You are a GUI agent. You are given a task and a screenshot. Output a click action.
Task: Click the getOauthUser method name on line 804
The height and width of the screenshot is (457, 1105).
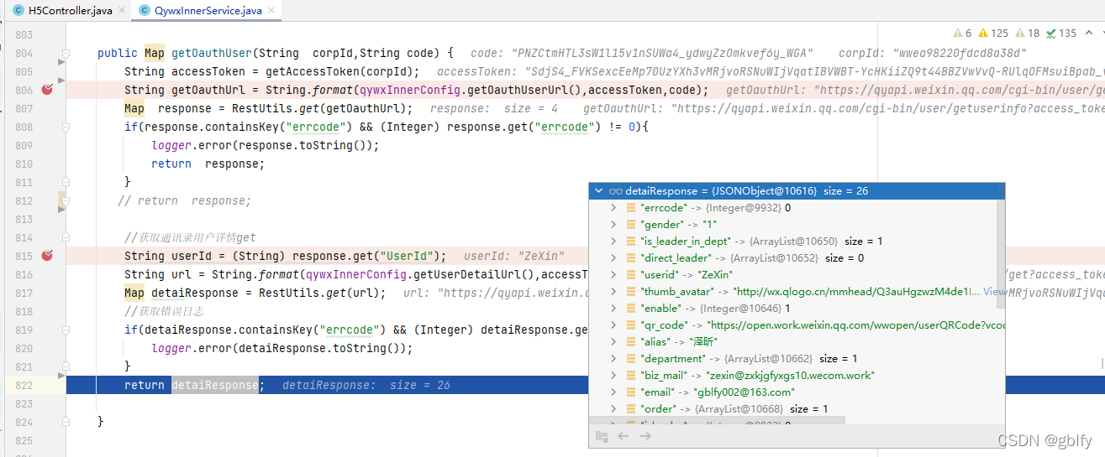(x=212, y=53)
